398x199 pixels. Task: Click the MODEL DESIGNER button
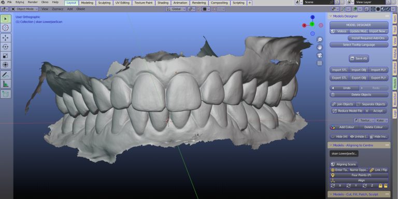tap(359, 25)
